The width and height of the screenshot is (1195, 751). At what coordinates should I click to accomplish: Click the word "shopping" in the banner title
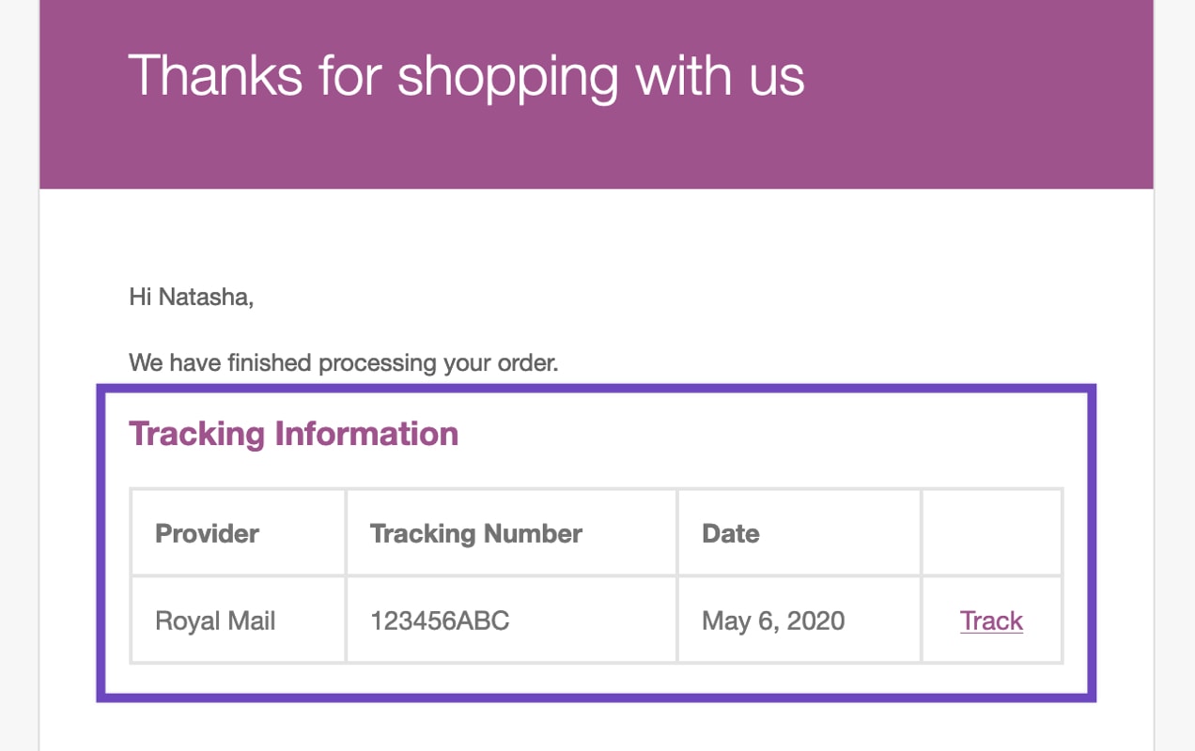coord(508,77)
